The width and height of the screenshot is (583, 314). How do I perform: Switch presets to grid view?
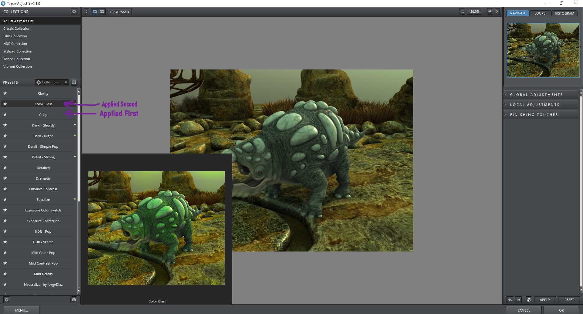tap(74, 82)
